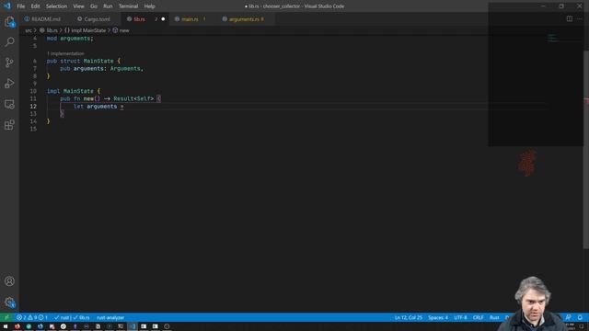Open the new function breadcrumb dropdown
This screenshot has height=331, width=589.
(x=121, y=30)
